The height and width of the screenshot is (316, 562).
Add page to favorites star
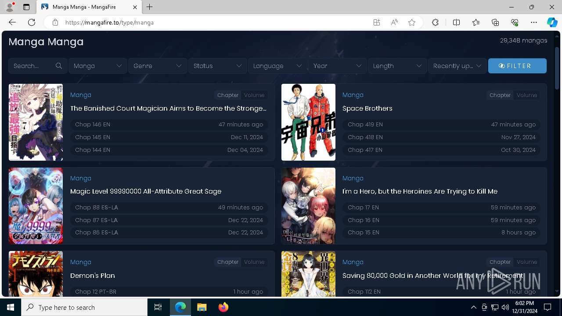(x=412, y=22)
